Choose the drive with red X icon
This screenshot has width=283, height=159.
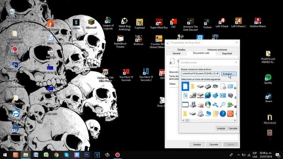(200, 105)
